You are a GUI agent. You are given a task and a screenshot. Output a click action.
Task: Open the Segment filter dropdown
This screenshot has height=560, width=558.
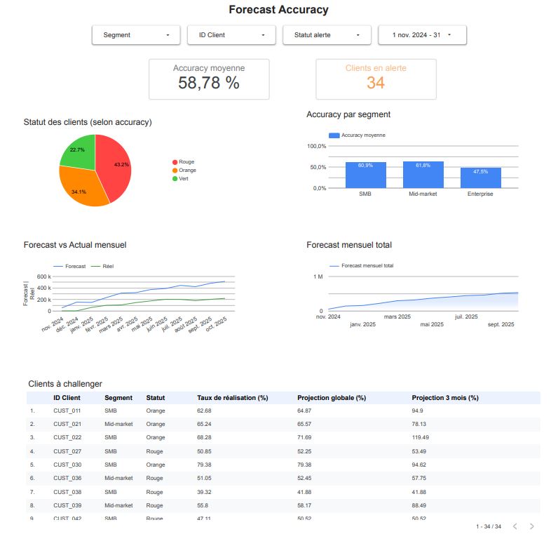click(x=136, y=35)
